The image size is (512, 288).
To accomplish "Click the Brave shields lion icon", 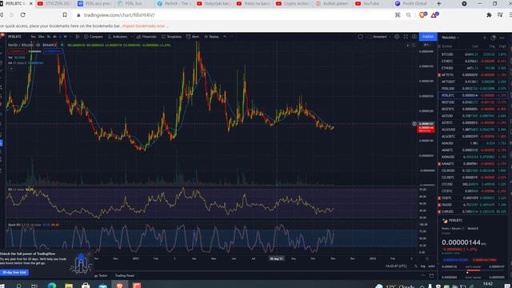I will [422, 14].
